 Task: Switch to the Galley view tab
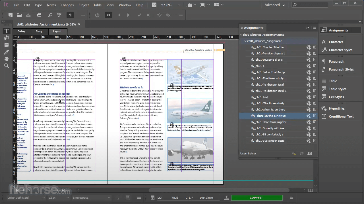tap(21, 31)
